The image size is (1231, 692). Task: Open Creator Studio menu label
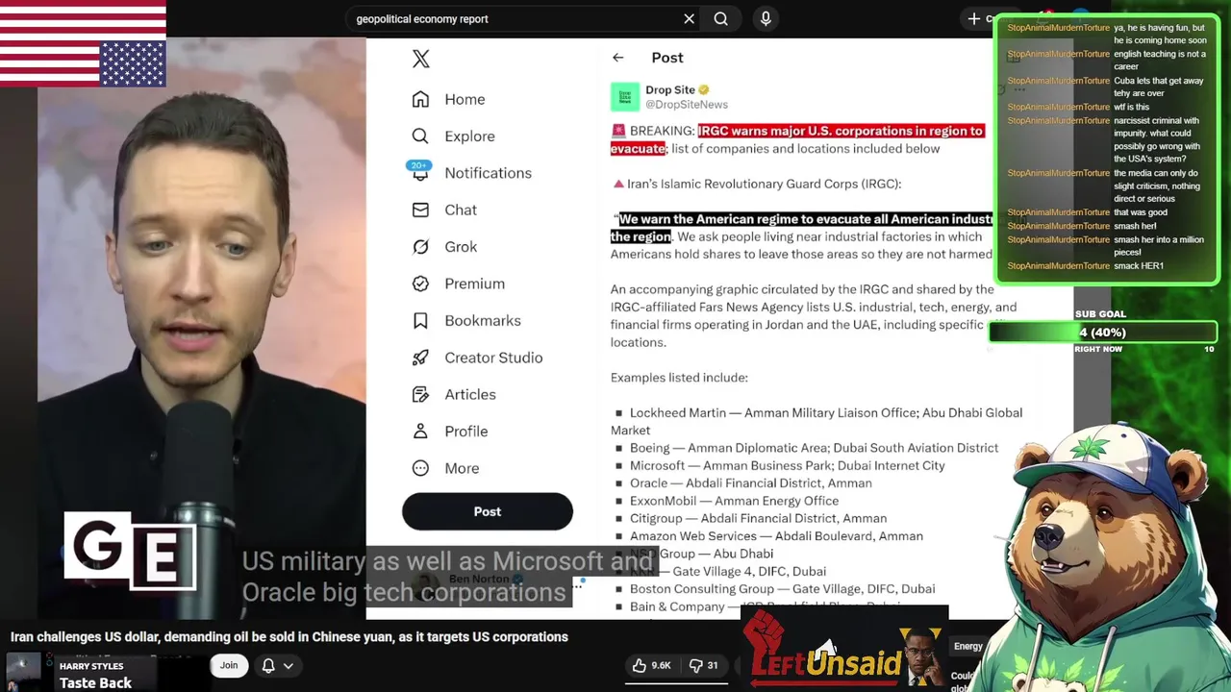coord(493,358)
